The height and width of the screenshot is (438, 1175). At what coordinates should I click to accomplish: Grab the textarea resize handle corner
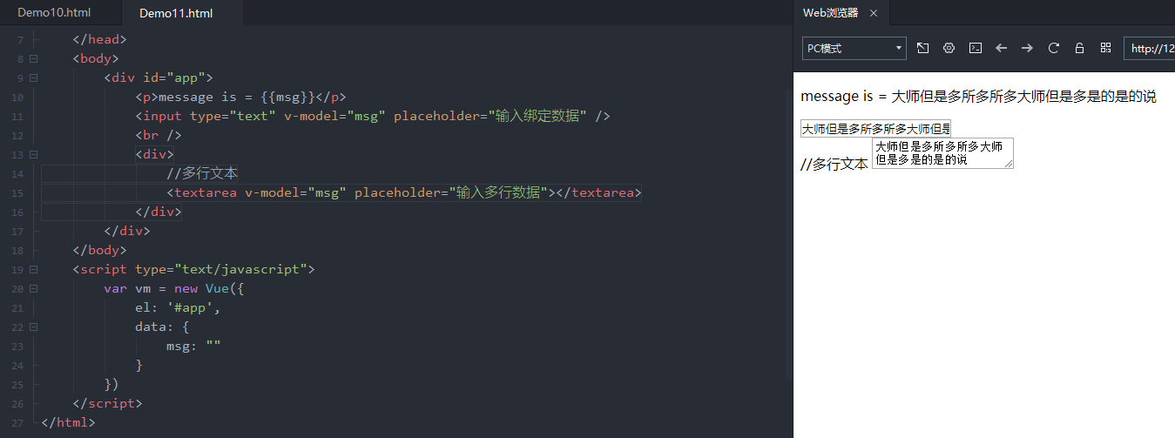click(1009, 164)
